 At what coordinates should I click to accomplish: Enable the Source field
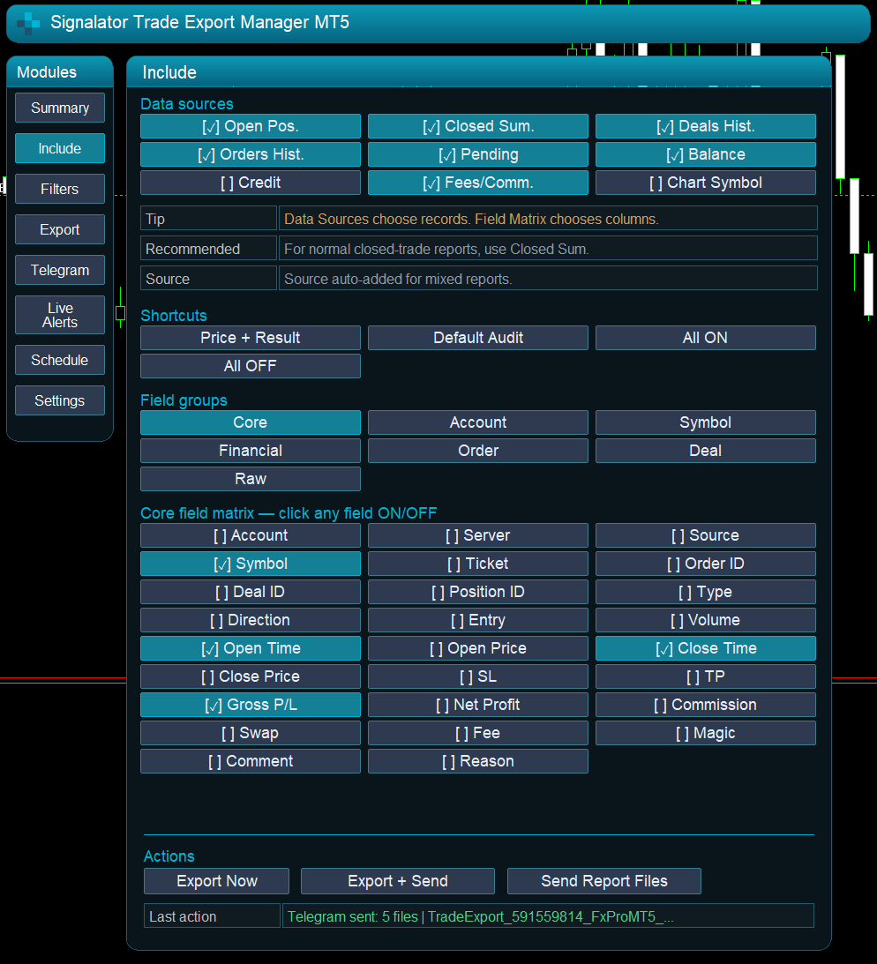click(x=706, y=535)
